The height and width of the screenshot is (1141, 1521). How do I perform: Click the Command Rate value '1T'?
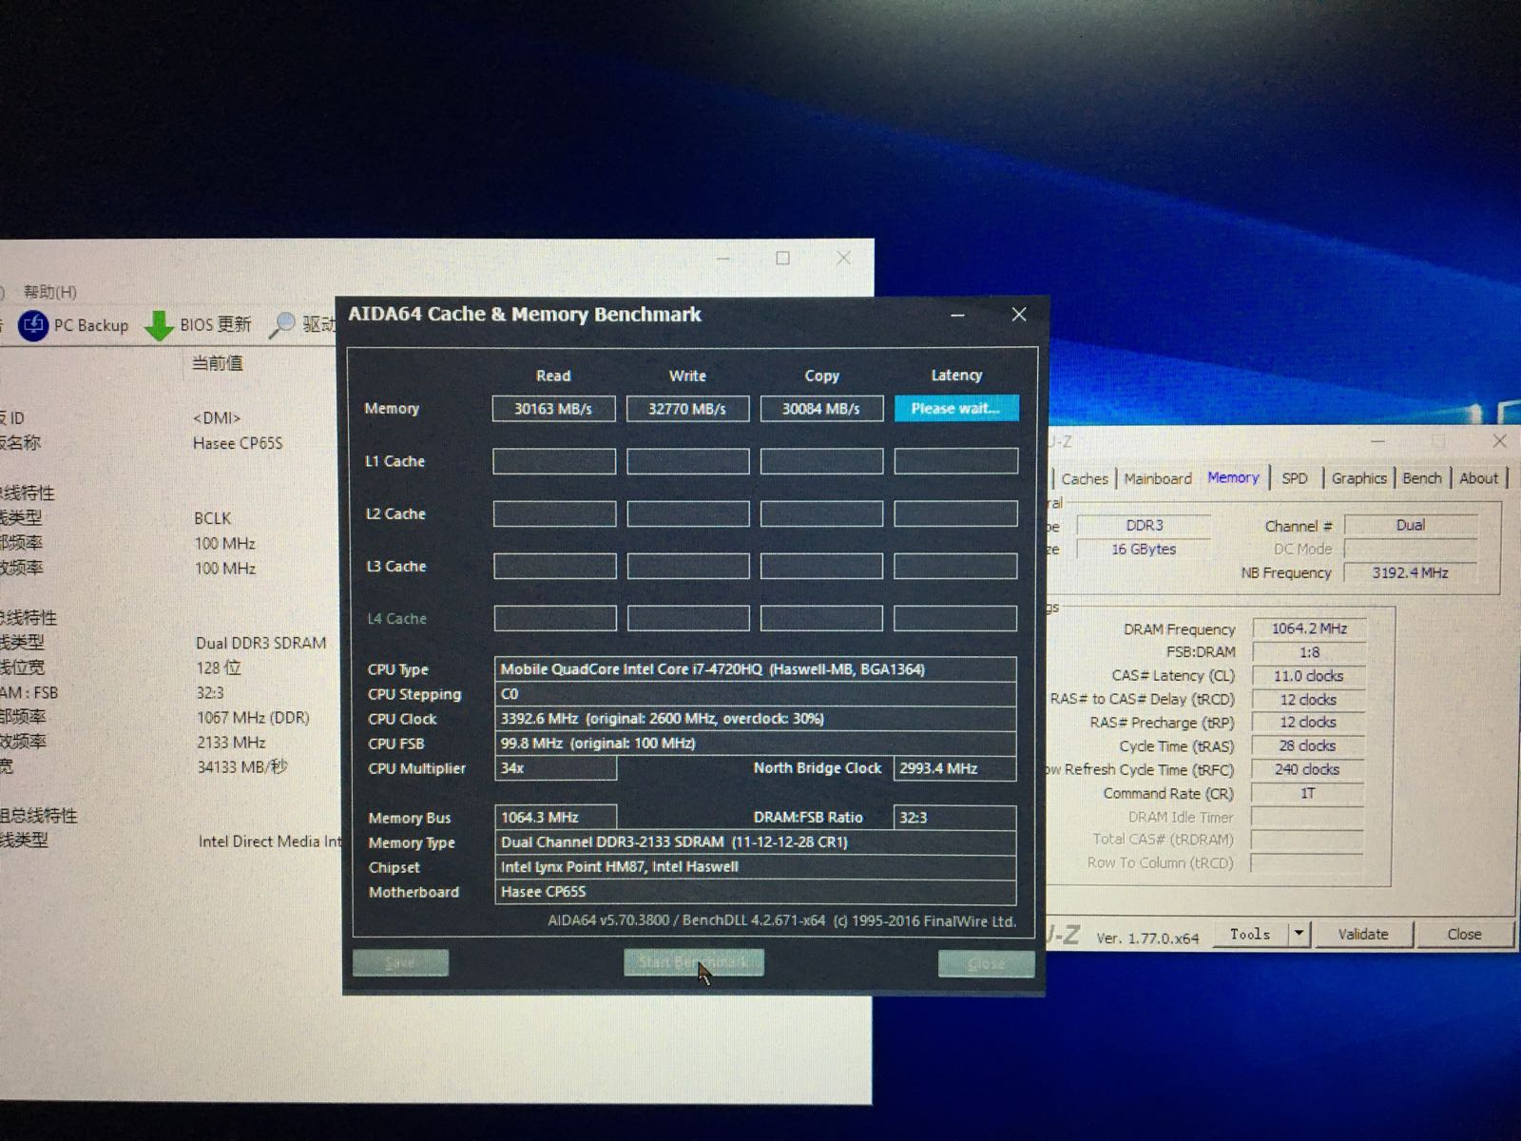1307,793
